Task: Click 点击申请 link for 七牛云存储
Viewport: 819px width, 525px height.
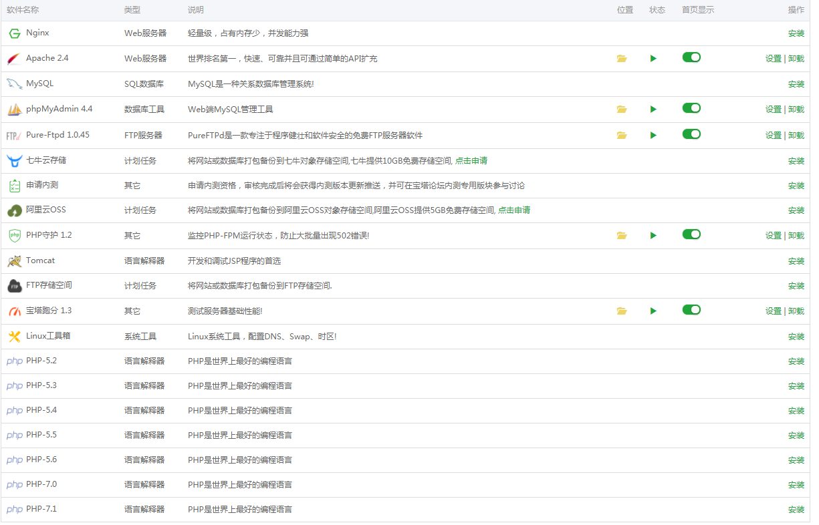Action: [x=471, y=161]
